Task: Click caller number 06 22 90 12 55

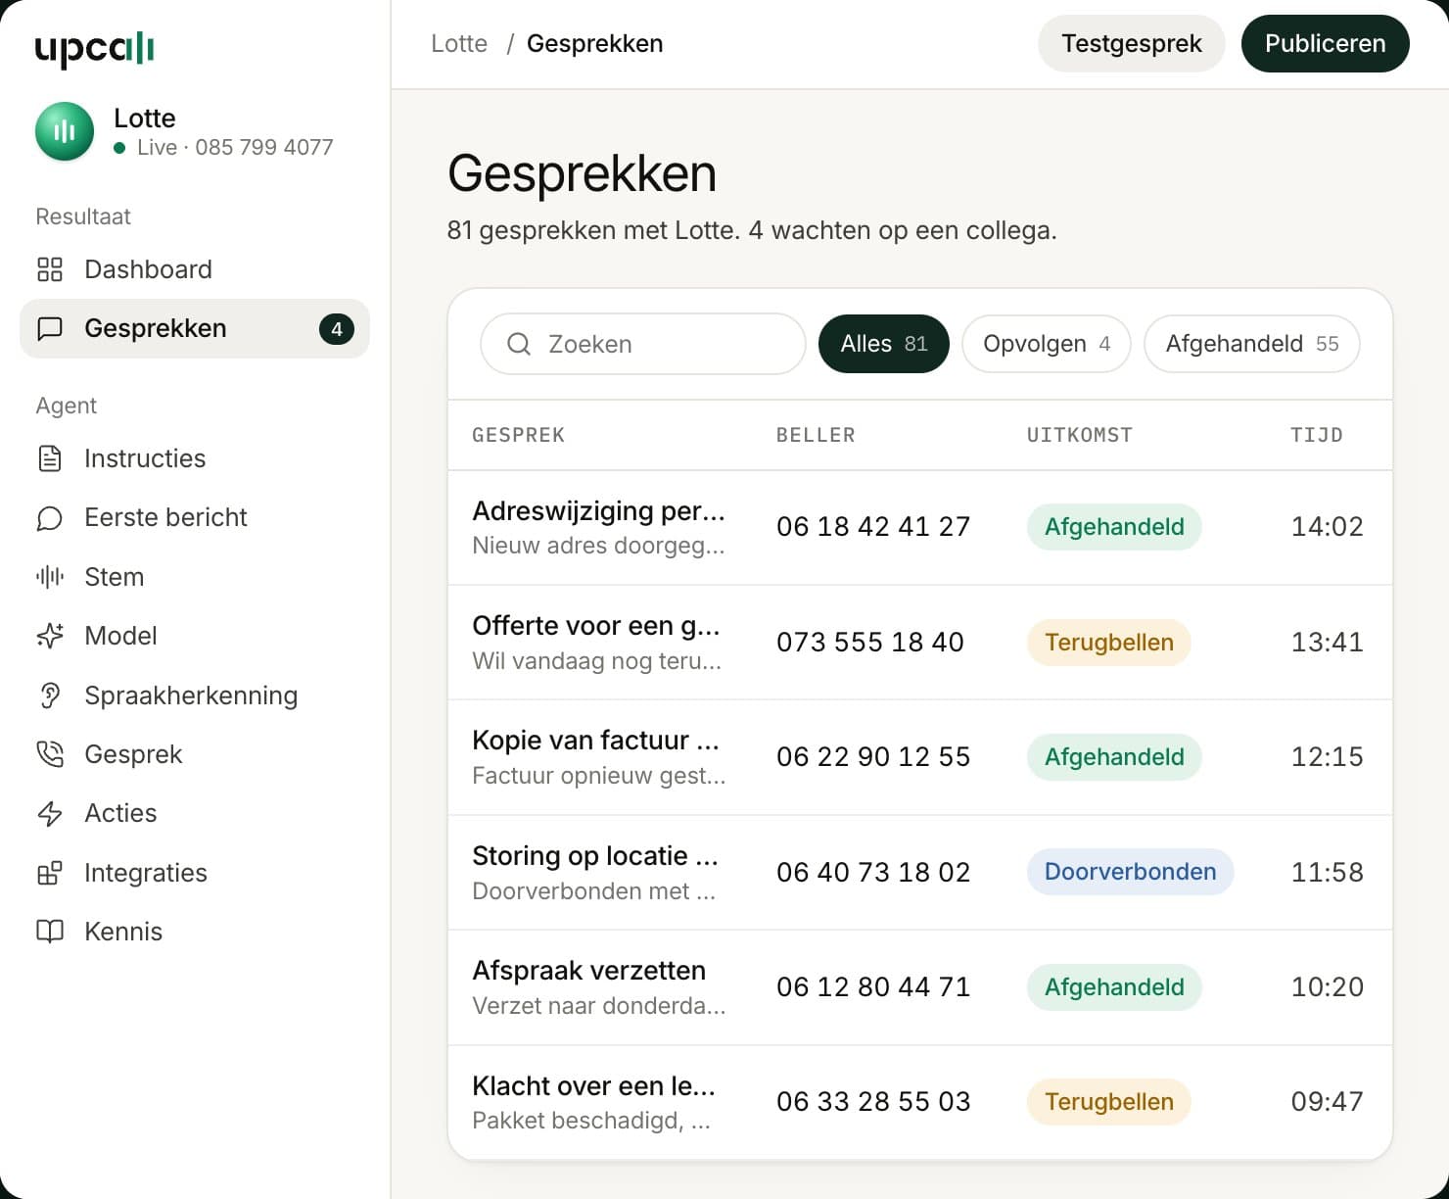Action: (873, 757)
